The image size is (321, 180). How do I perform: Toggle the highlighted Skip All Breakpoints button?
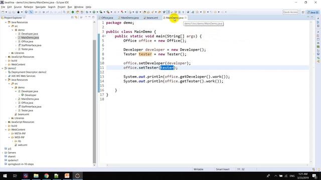(x=31, y=12)
